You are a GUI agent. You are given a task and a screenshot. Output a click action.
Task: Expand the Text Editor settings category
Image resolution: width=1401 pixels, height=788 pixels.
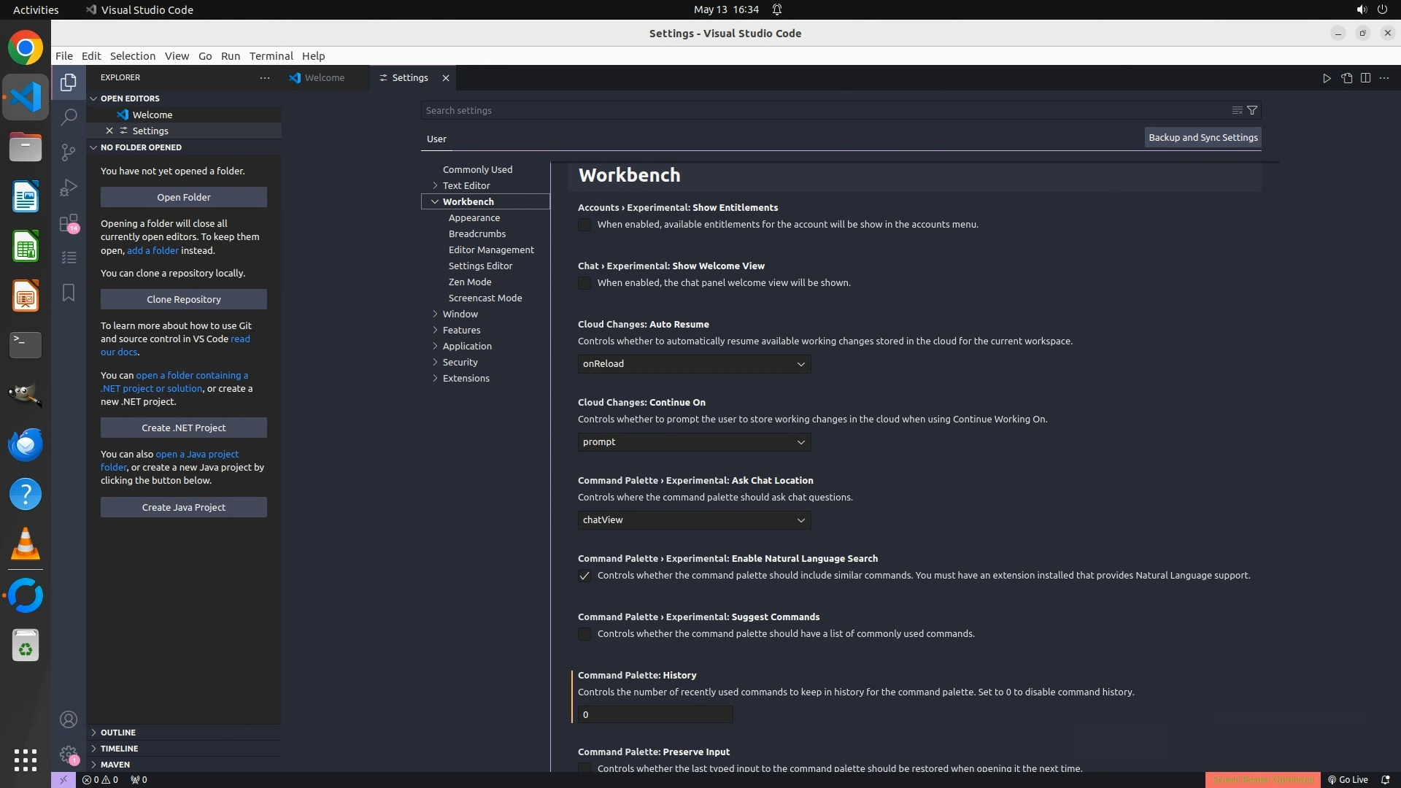pos(466,185)
